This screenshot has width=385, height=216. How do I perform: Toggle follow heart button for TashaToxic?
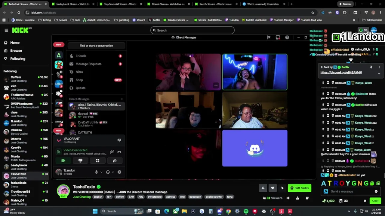pos(273,188)
